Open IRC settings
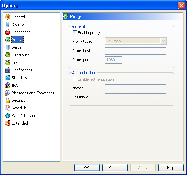The image size is (187, 175). [x=15, y=85]
